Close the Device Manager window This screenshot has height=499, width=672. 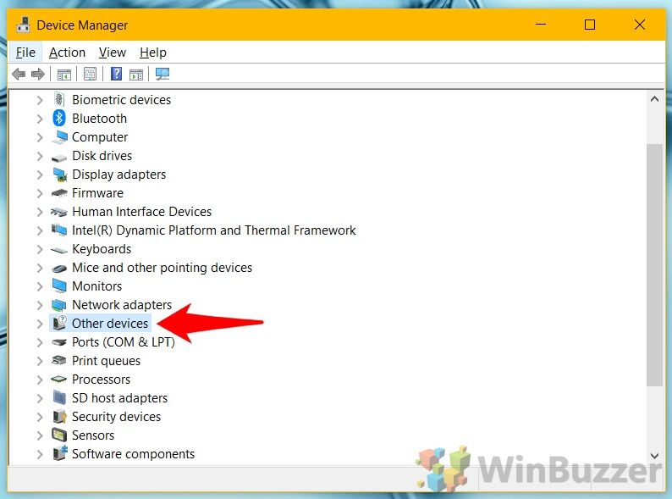[x=640, y=25]
